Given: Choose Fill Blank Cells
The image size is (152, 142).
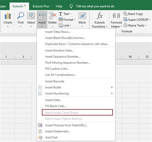Looking at the screenshot, I should point(76,106).
